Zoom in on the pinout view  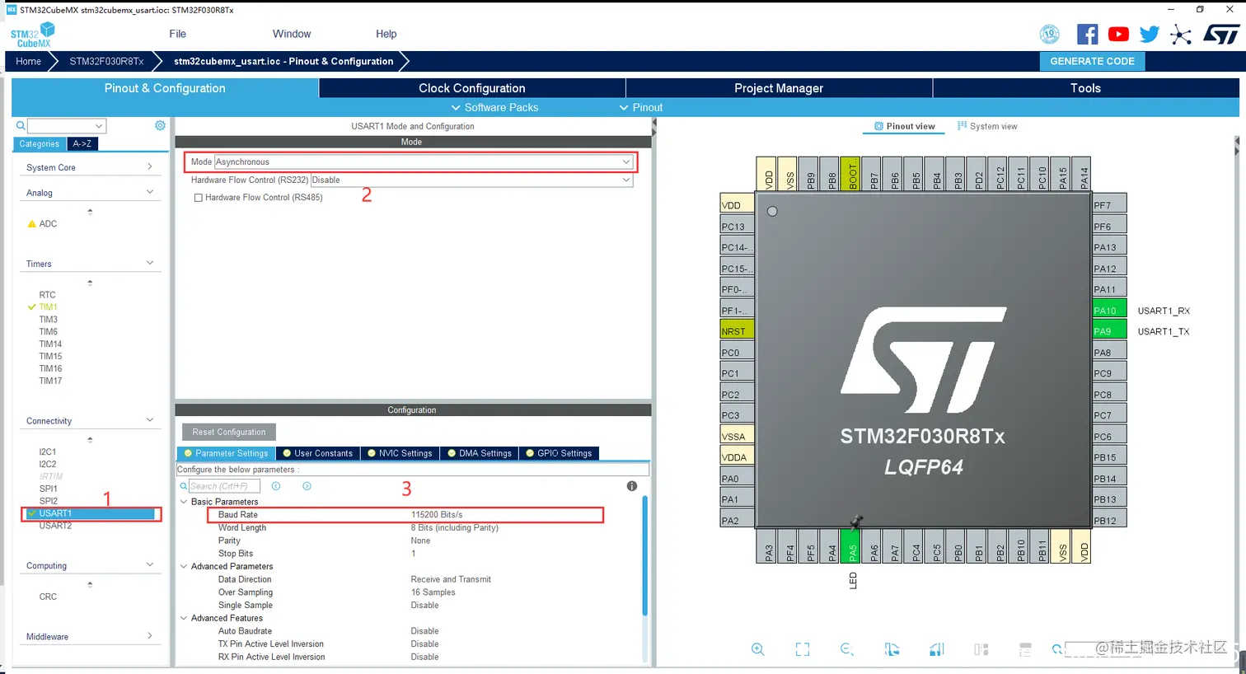[x=758, y=649]
